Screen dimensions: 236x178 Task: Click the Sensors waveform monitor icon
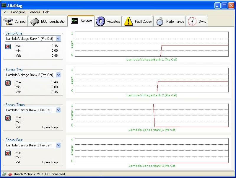[x=74, y=21]
